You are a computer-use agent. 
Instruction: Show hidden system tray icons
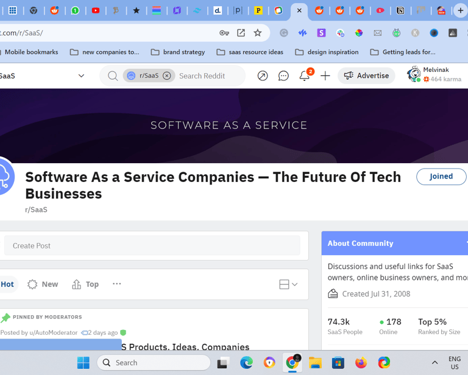435,363
